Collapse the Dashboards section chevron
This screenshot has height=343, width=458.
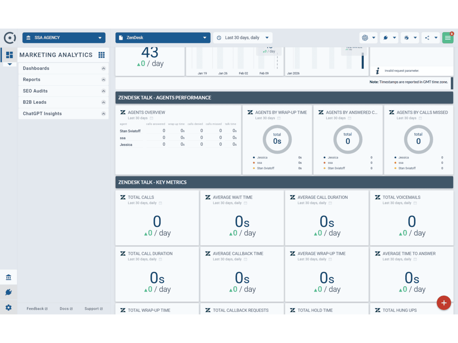[x=103, y=68]
